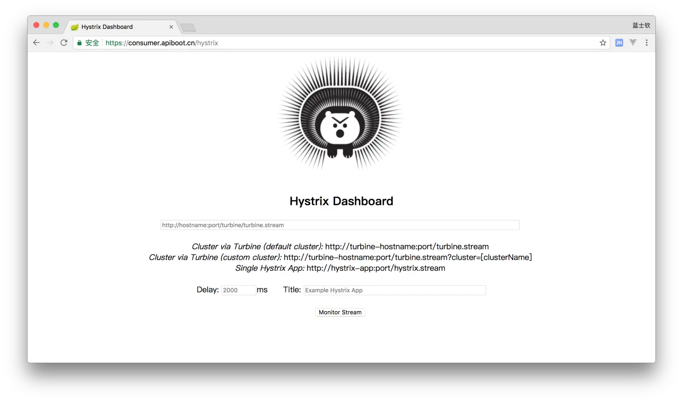Open a new tab button

pos(188,28)
